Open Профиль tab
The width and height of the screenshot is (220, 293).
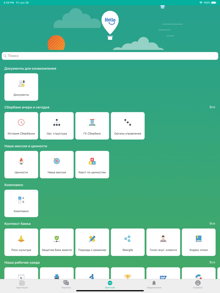click(198, 284)
